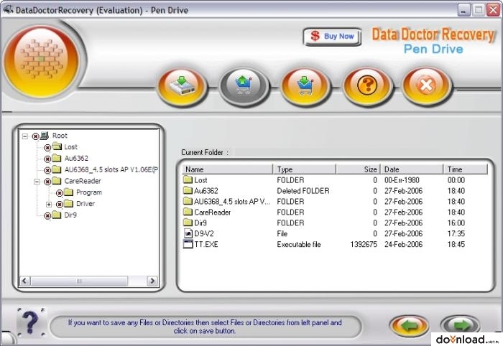Select the CareReader name in file list

[x=213, y=212]
